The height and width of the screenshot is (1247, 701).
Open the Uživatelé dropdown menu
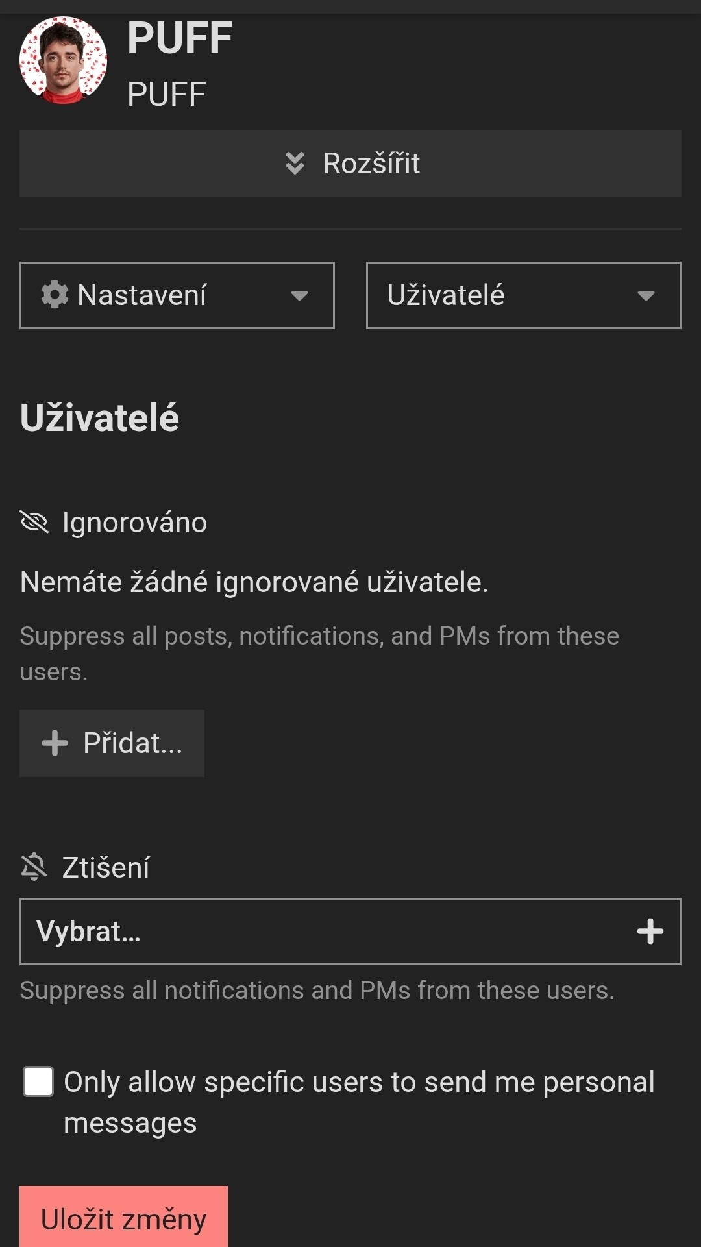524,295
